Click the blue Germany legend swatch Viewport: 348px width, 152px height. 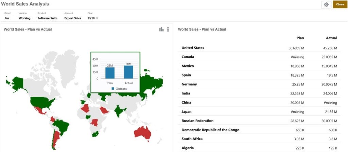(x=113, y=88)
